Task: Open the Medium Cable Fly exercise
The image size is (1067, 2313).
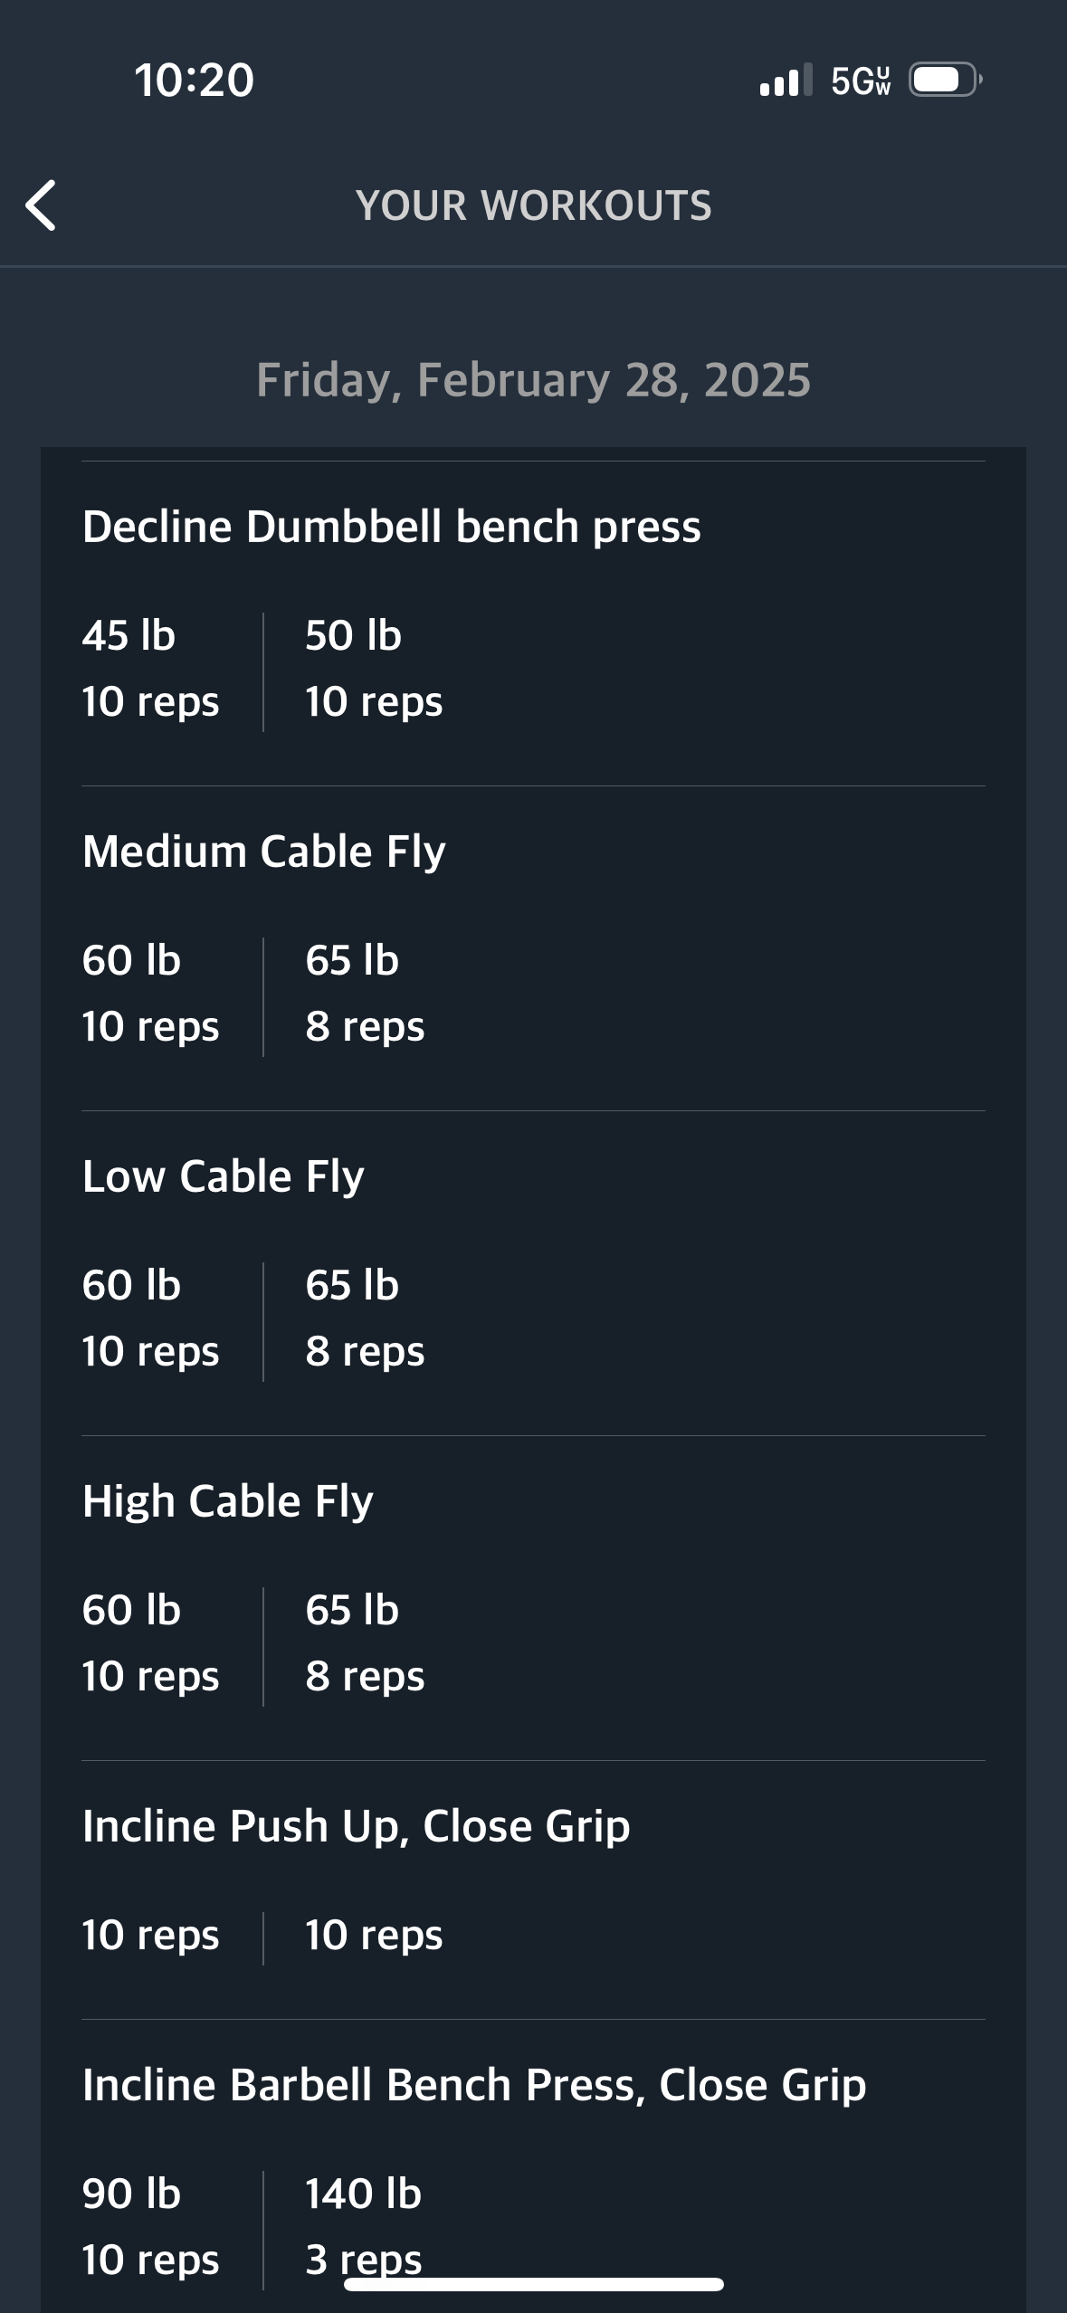Action: tap(264, 851)
